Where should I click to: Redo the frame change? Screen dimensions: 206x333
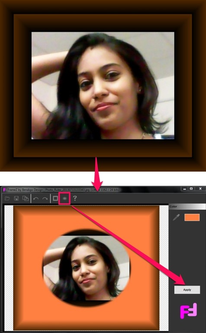click(x=45, y=199)
